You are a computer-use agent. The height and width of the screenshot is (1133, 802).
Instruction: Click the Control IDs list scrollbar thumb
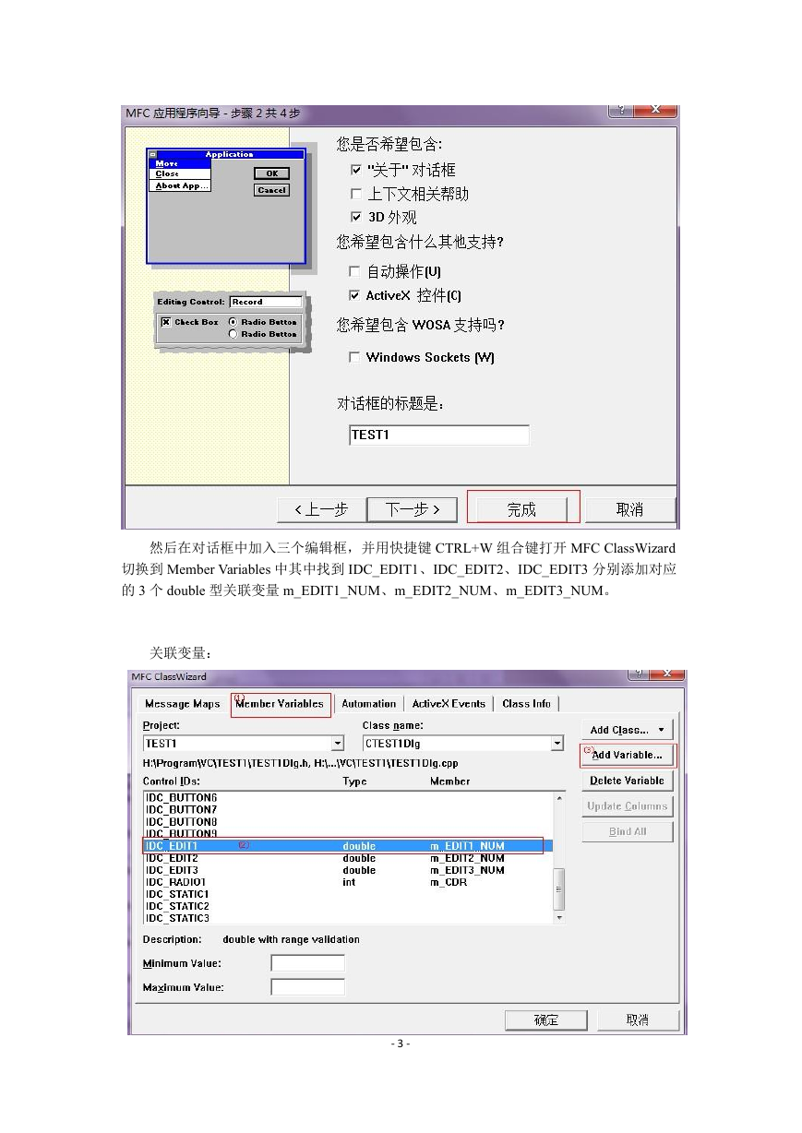click(x=559, y=889)
